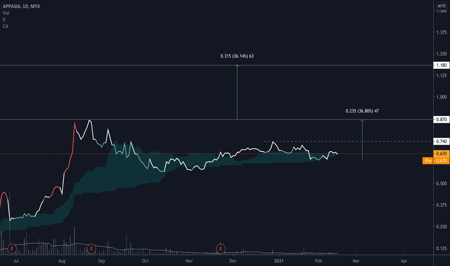The height and width of the screenshot is (266, 450).
Task: Click the small icon below the Vol label
Action: (x=4, y=19)
